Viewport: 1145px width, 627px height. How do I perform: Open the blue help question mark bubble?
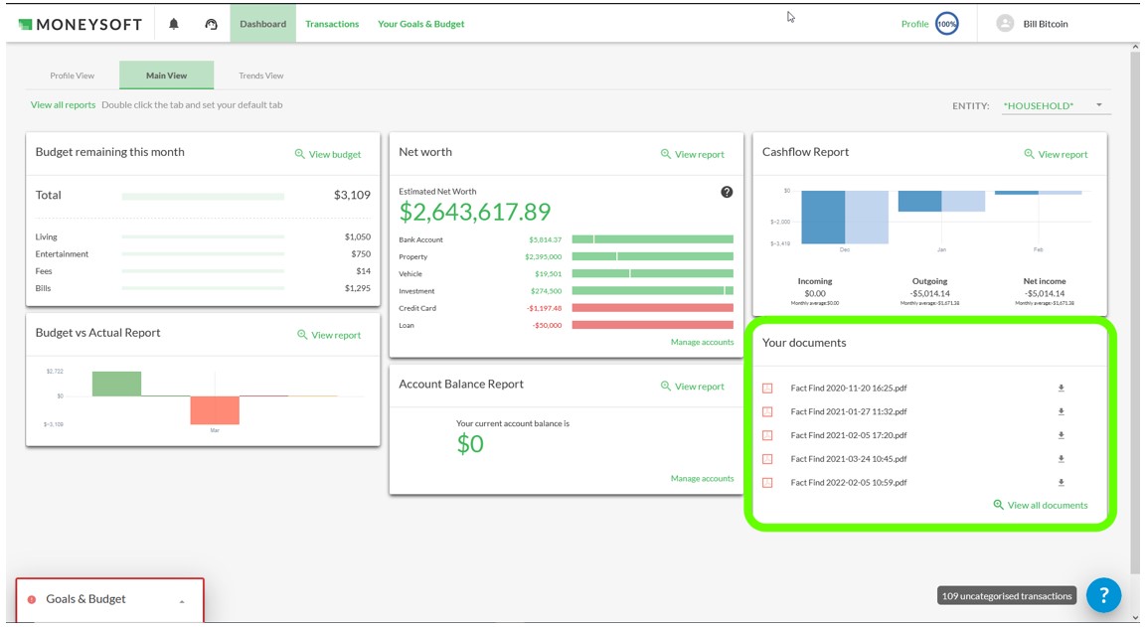click(1103, 595)
